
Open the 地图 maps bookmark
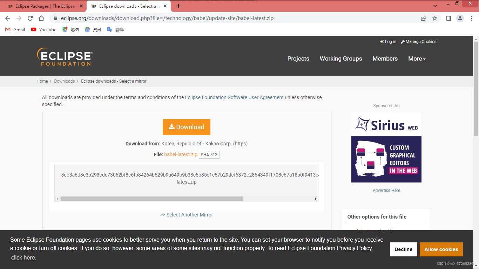(x=70, y=29)
